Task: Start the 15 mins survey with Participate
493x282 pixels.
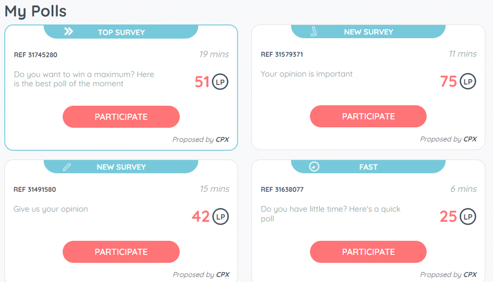Action: 121,252
